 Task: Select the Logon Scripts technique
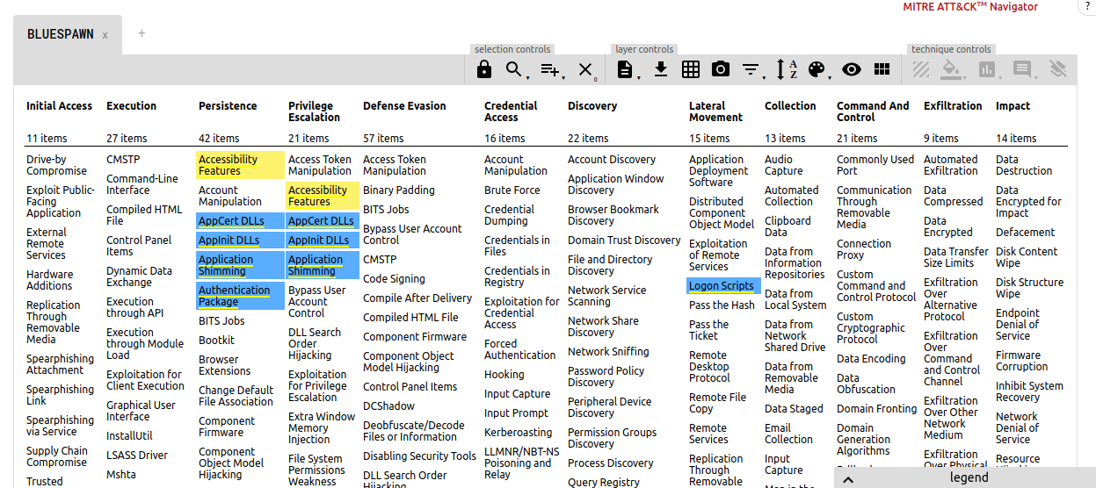coord(721,286)
